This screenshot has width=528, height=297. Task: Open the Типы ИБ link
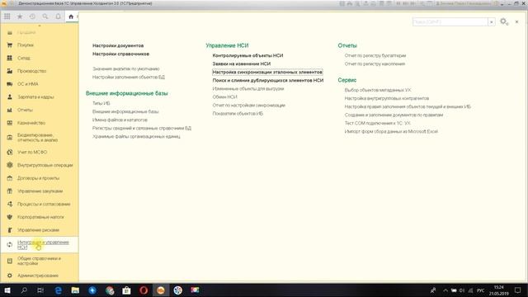point(101,103)
